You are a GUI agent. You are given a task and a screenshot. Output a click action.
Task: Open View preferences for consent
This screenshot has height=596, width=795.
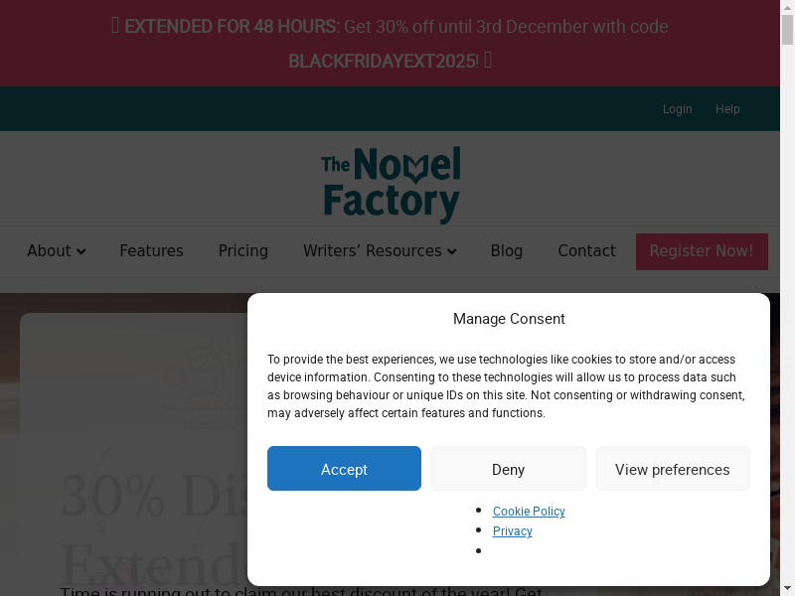coord(672,469)
